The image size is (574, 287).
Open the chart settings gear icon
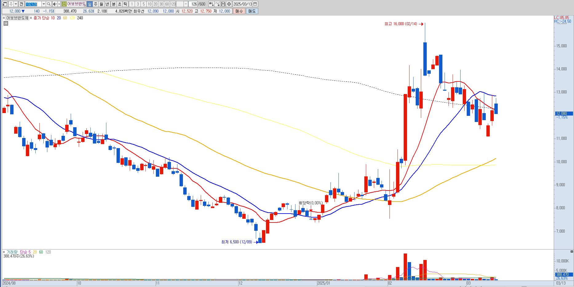(229, 4)
